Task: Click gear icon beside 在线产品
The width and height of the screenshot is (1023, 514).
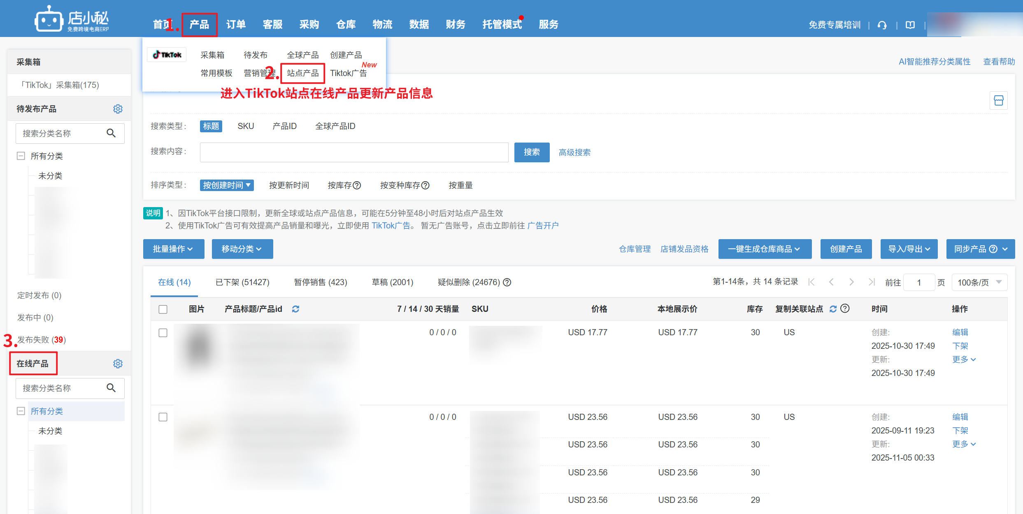Action: click(x=118, y=364)
